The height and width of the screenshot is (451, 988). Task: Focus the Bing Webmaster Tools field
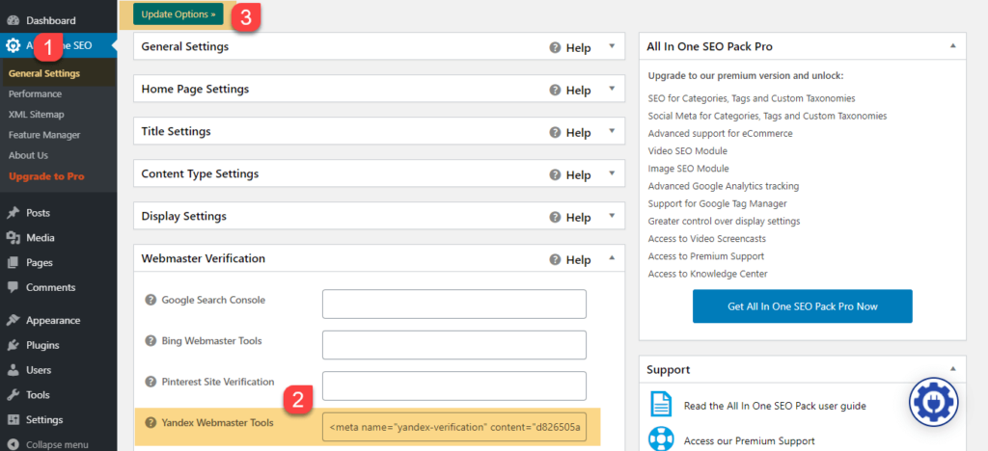coord(454,345)
